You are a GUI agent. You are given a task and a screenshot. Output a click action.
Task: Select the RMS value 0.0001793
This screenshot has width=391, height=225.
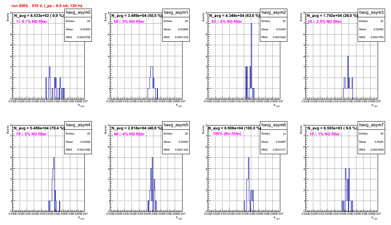[377, 37]
